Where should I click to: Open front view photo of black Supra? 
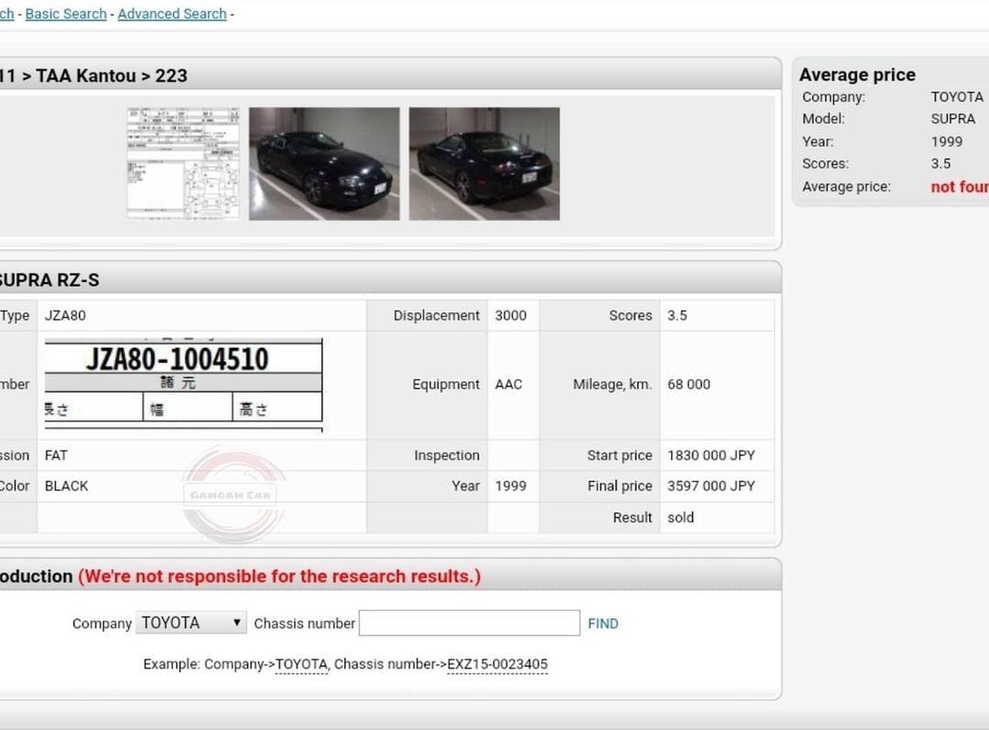[x=324, y=163]
